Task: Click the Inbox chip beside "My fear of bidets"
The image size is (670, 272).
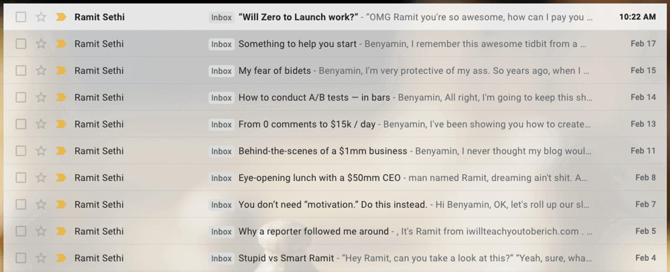Action: [221, 70]
